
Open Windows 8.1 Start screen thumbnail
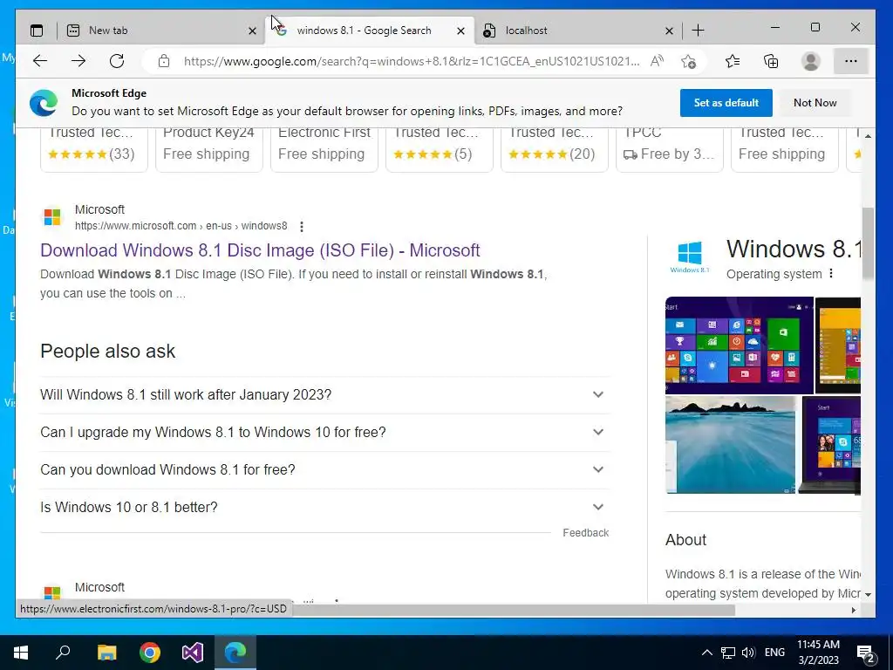(x=740, y=345)
